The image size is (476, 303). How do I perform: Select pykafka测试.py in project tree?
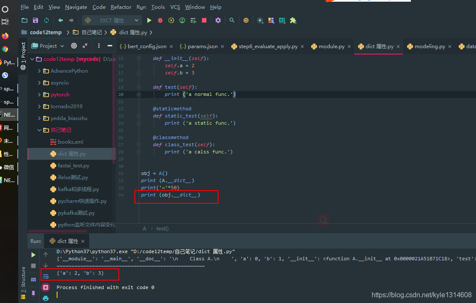[x=76, y=213]
